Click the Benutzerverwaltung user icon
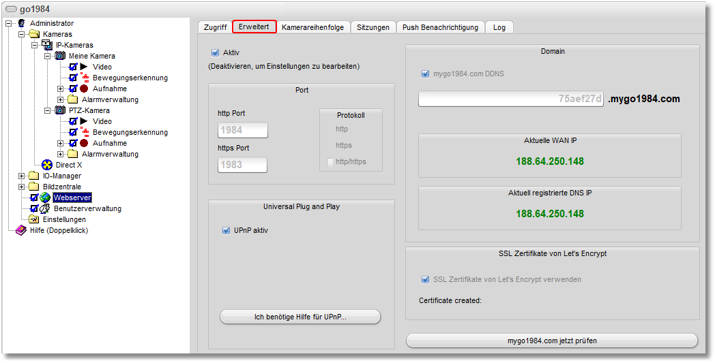This screenshot has height=363, width=715. click(x=46, y=208)
